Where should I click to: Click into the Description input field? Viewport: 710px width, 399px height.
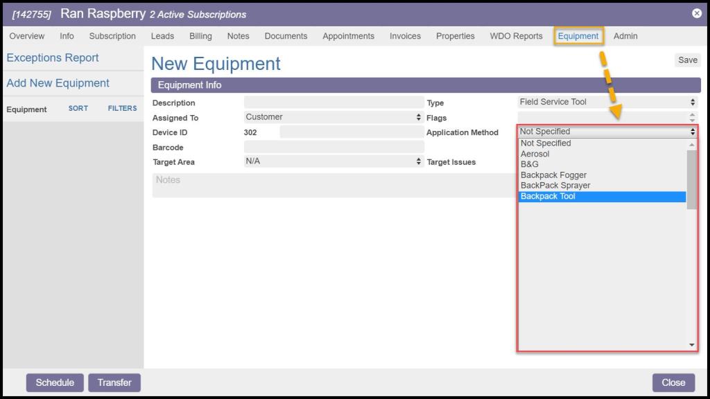pos(334,103)
